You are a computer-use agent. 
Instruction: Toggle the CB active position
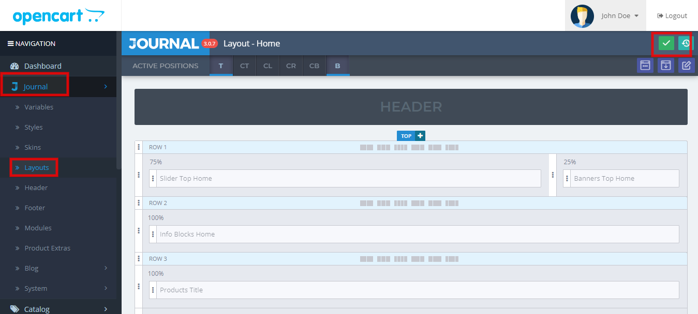click(314, 66)
